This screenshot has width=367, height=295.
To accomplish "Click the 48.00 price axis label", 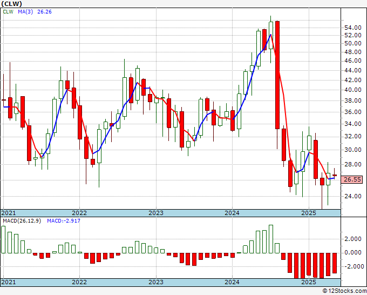I will pos(353,52).
